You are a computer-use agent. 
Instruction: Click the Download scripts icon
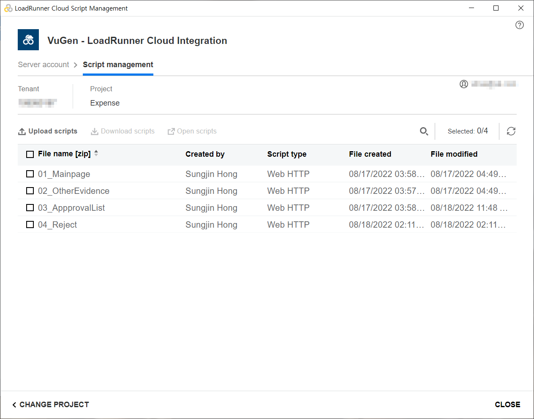[95, 131]
